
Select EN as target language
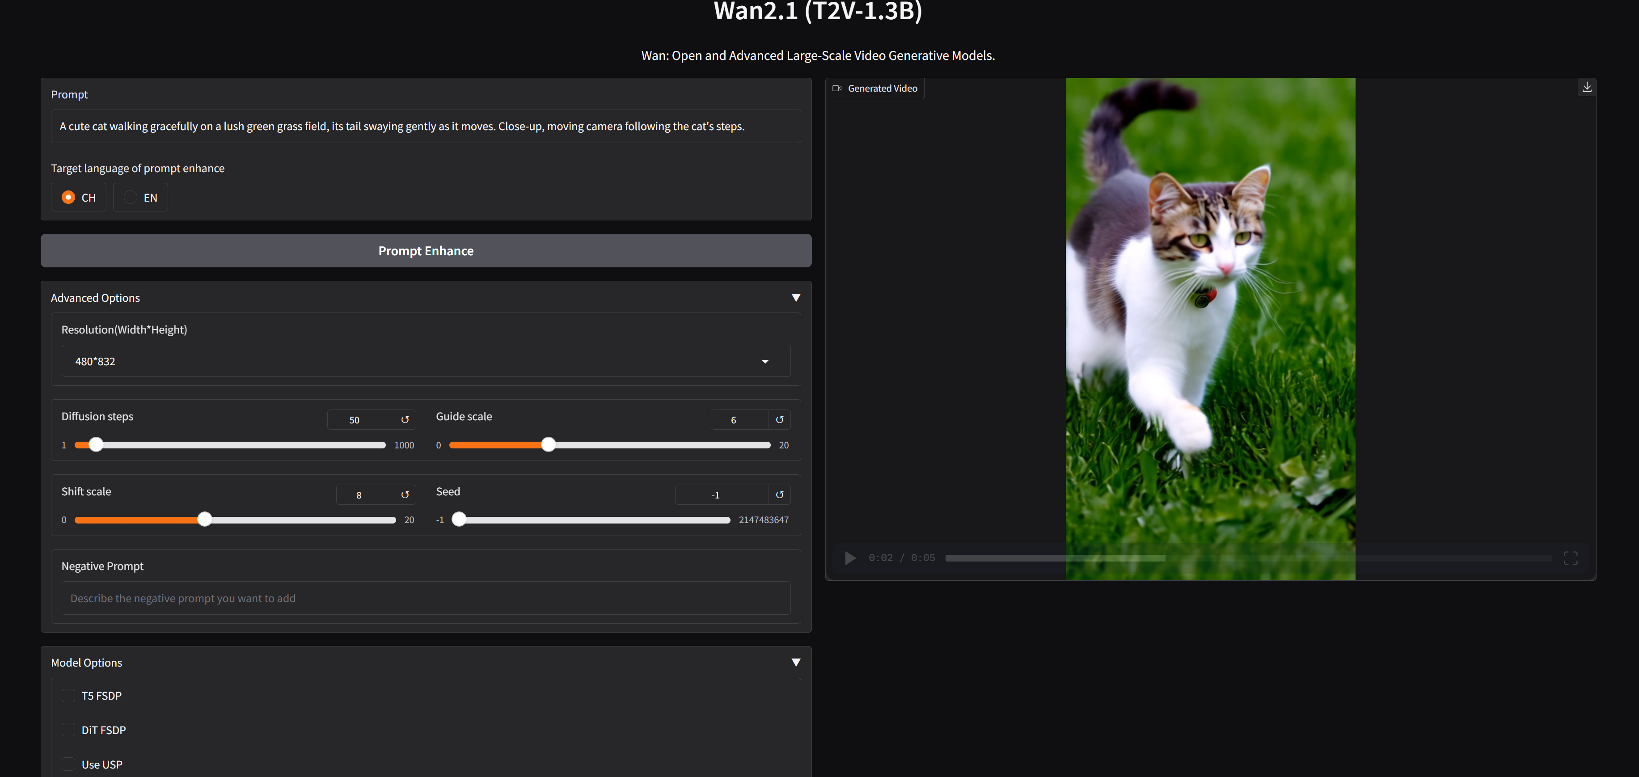pos(131,198)
